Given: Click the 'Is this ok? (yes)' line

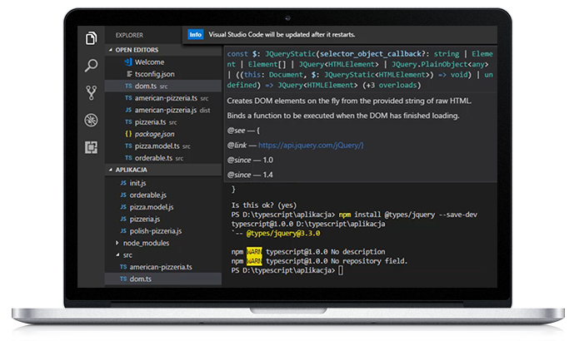Looking at the screenshot, I should (264, 205).
